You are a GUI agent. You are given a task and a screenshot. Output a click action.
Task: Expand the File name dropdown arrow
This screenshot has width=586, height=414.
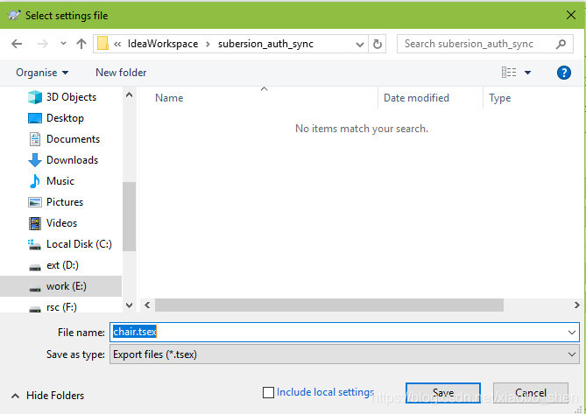pos(572,333)
